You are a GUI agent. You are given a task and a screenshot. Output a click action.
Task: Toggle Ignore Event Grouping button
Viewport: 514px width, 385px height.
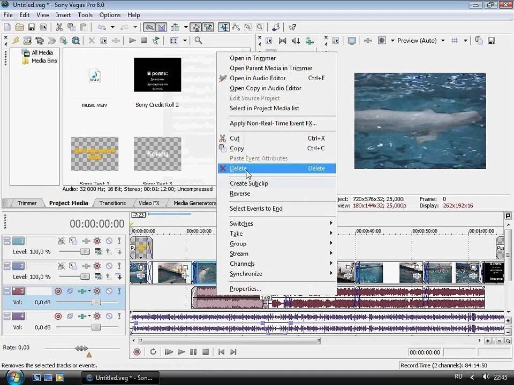208,27
